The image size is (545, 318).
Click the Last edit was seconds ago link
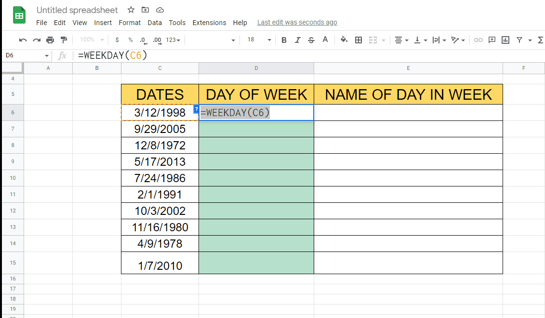click(297, 22)
